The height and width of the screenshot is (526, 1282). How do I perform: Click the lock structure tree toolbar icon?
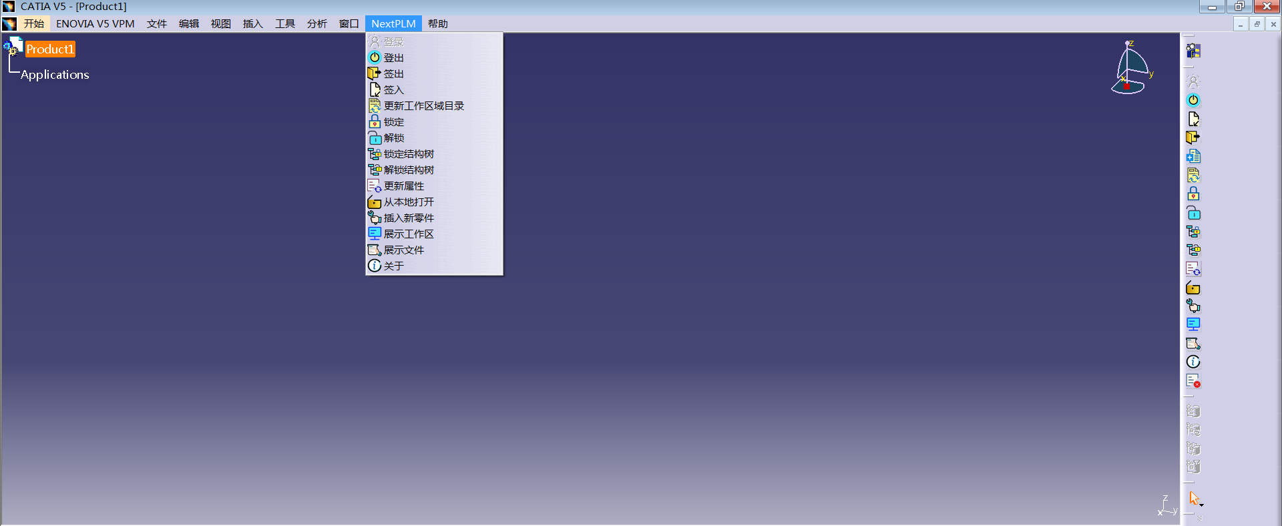click(x=1193, y=232)
